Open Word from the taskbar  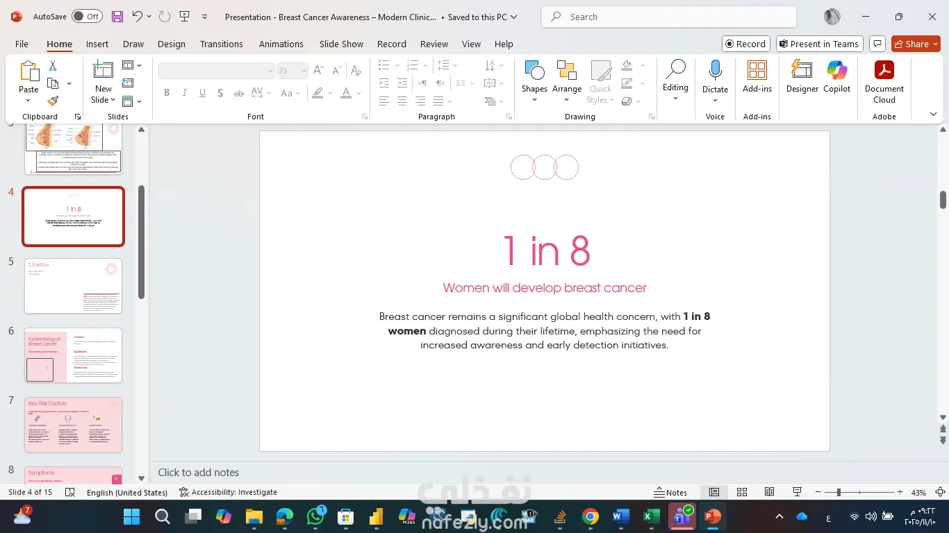coord(621,516)
